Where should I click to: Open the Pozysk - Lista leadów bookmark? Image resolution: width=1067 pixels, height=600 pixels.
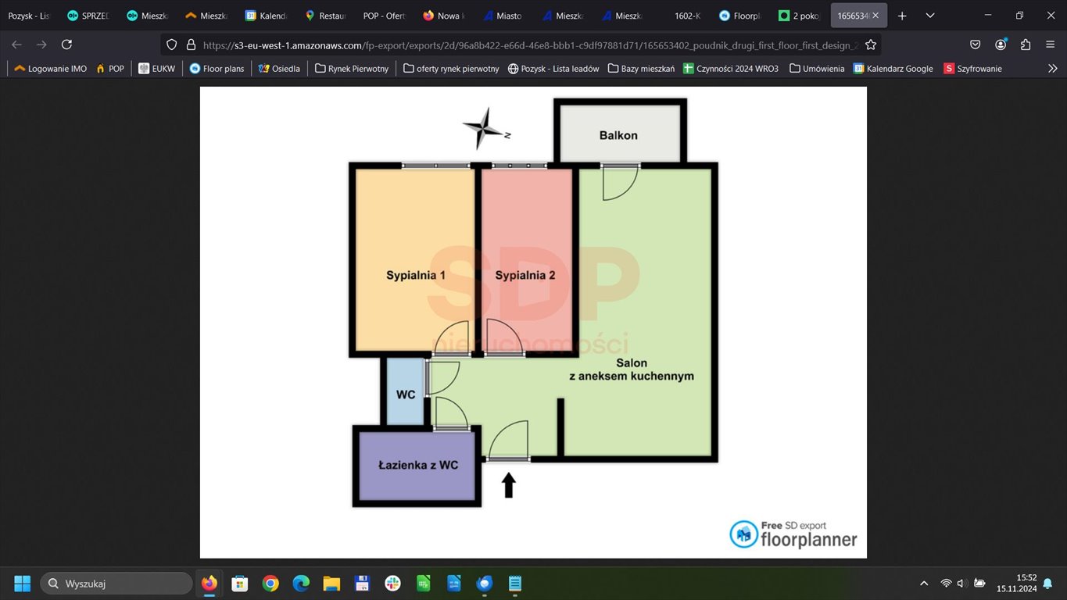[x=553, y=69]
